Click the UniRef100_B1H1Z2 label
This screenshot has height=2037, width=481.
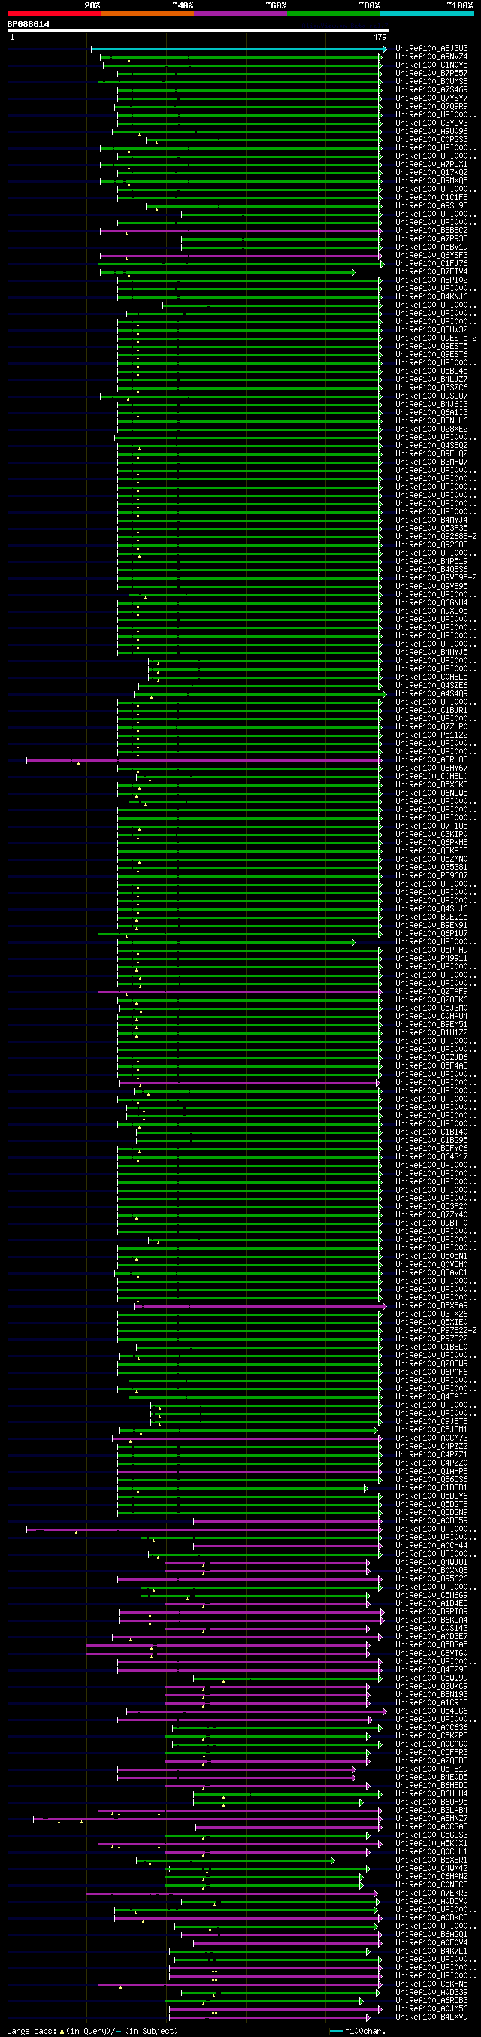[431, 1032]
